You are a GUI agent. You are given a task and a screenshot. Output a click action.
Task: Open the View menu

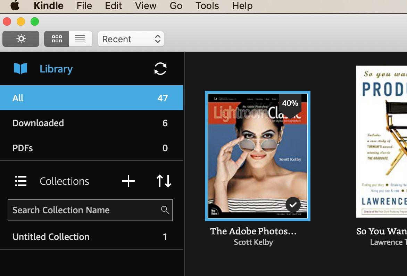(146, 6)
